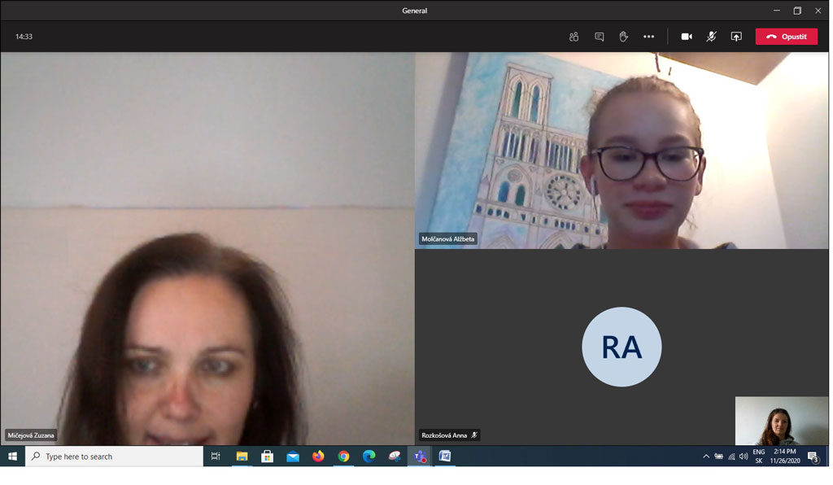Open network settings tray icon
The image size is (833, 485).
tap(731, 457)
